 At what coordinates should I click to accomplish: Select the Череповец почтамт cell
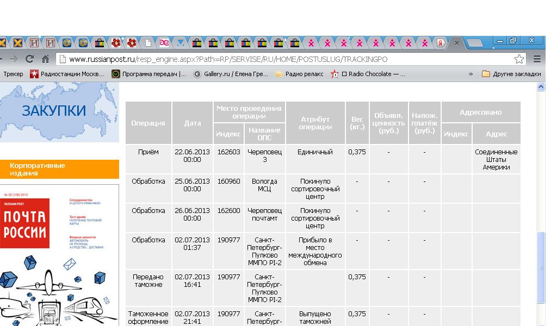[264, 218]
